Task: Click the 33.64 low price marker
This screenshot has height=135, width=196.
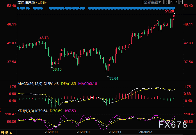Action: click(x=113, y=78)
